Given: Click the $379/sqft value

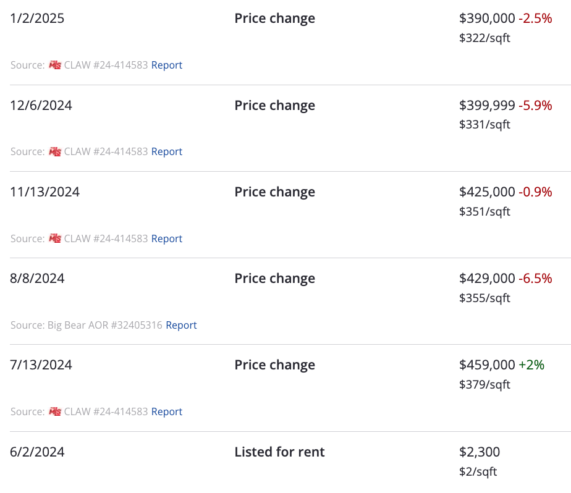Looking at the screenshot, I should (x=484, y=384).
